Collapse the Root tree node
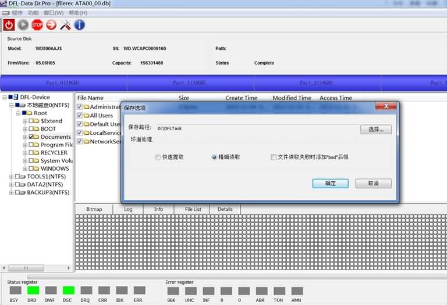The image size is (447, 305). point(19,113)
